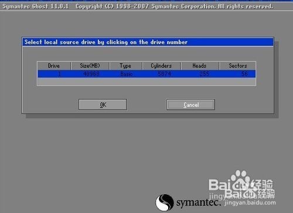Click the OK button
The height and width of the screenshot is (213, 293).
(103, 104)
